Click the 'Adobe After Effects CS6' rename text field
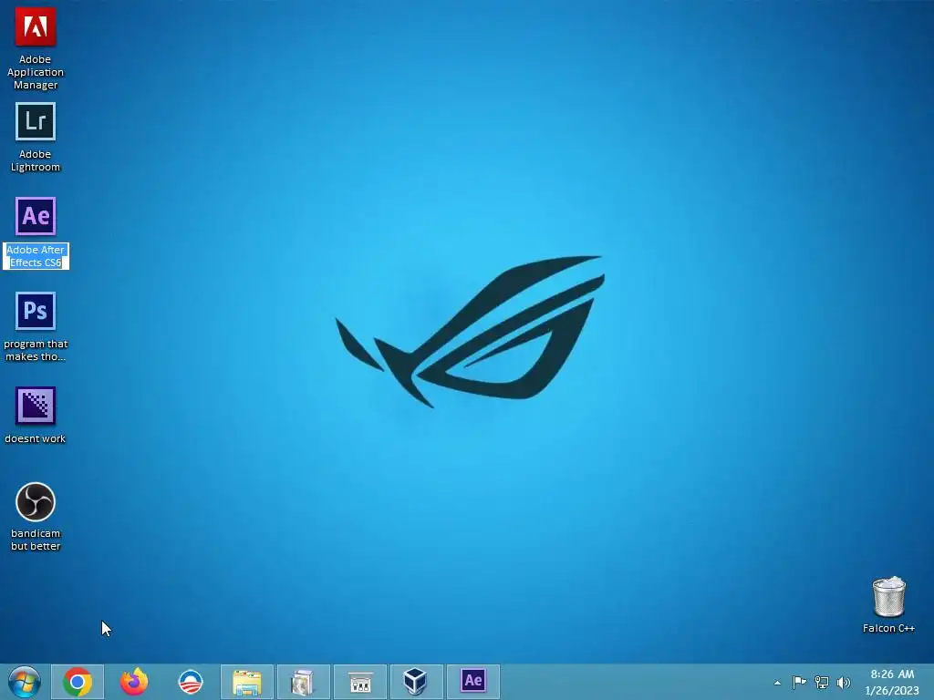The width and height of the screenshot is (934, 700). pyautogui.click(x=36, y=256)
